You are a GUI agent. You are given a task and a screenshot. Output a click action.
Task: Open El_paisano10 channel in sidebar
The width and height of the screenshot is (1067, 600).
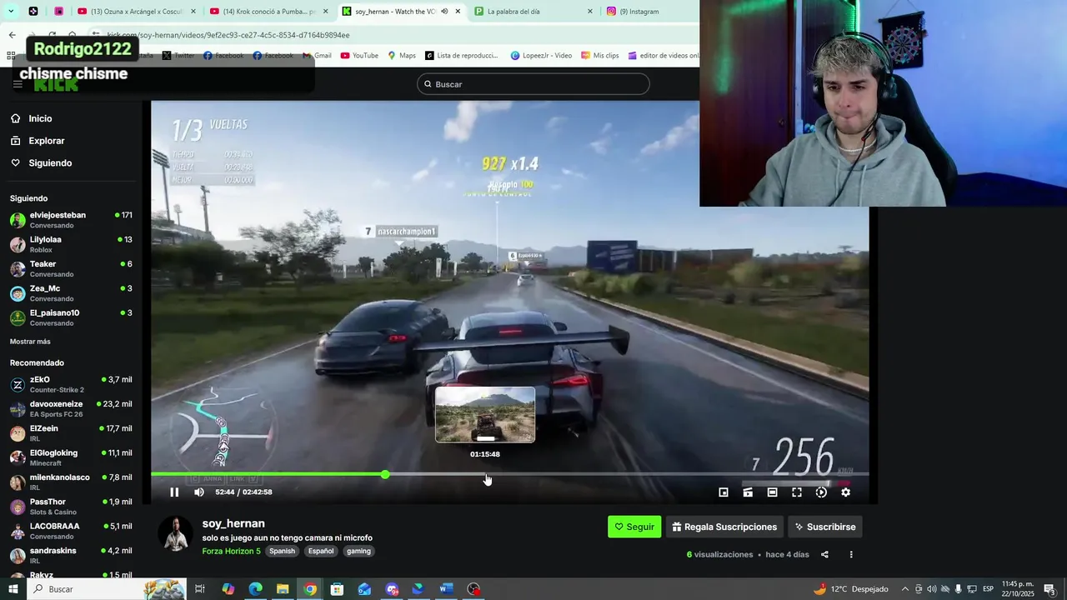coord(71,317)
